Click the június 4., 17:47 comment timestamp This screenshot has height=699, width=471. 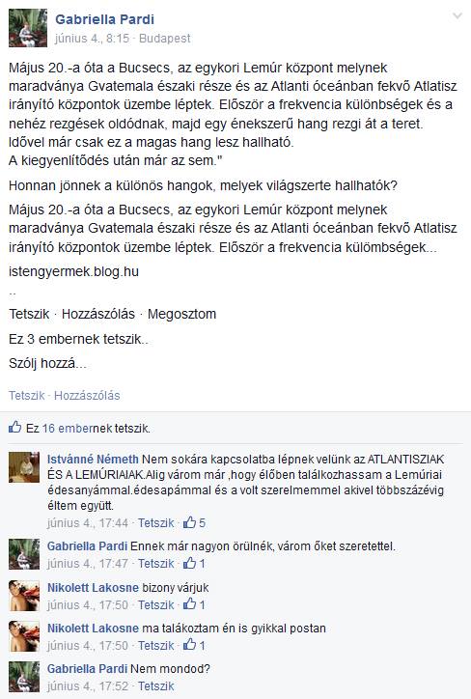coord(87,564)
